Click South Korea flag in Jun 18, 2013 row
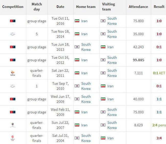This screenshot has height=144, width=166. click(77, 47)
